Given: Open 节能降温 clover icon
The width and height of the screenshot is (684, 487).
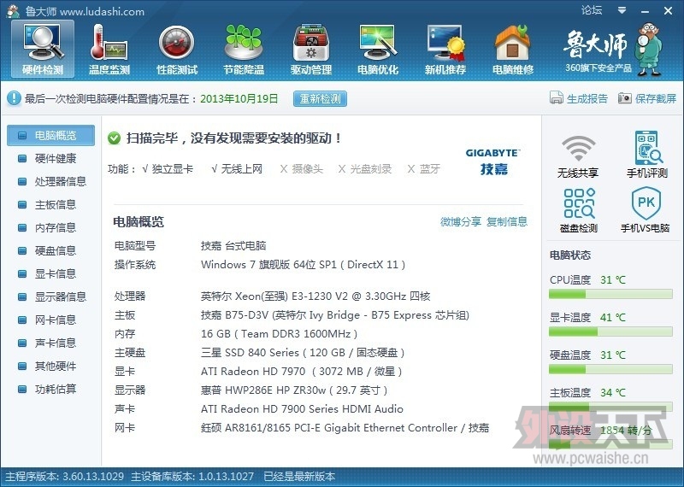Looking at the screenshot, I should 244,49.
